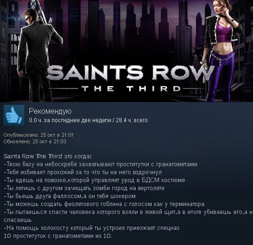Image resolution: width=253 pixels, height=245 pixels.
Task: Click the review line about 'небоскребе'
Action: click(100, 164)
